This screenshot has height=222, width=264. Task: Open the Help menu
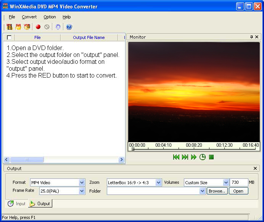pos(67,17)
